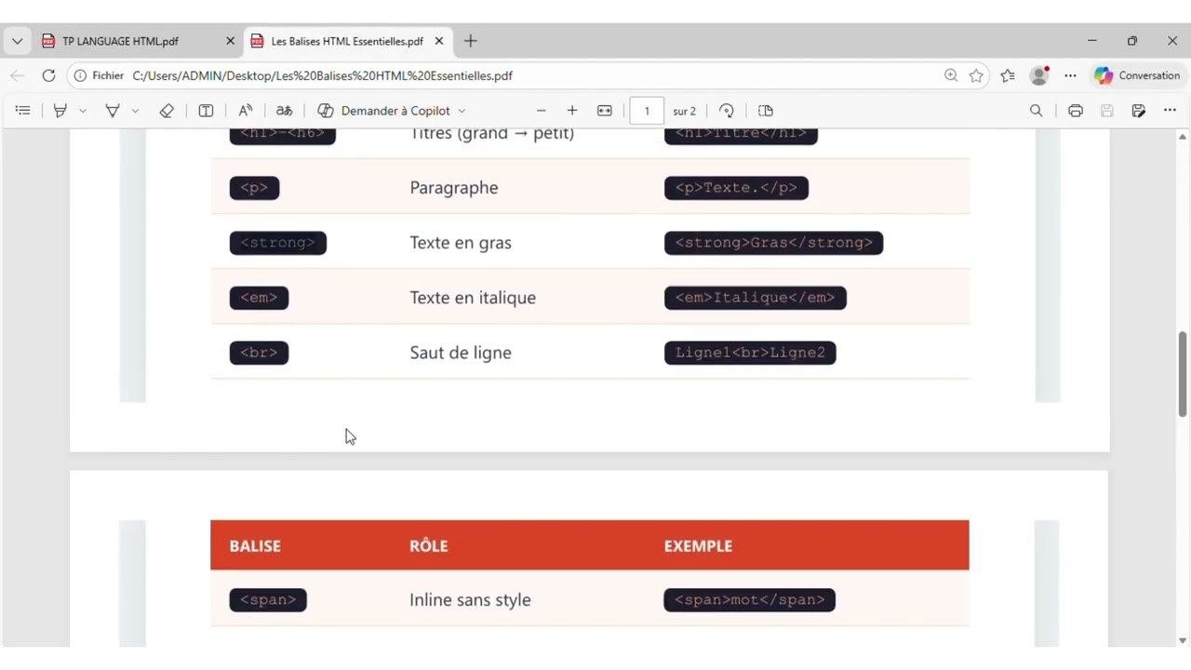This screenshot has height=670, width=1191.
Task: Switch the page view layout
Action: tap(766, 111)
